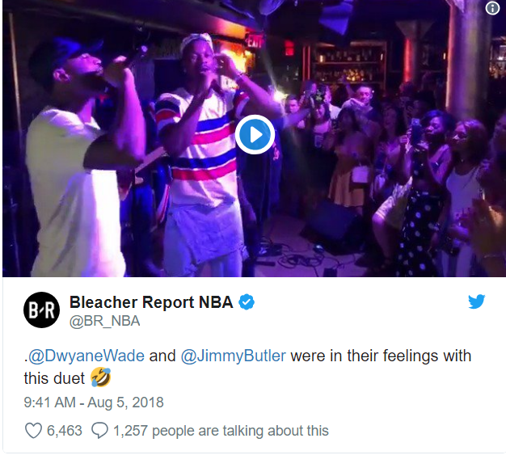Image resolution: width=506 pixels, height=472 pixels.
Task: Open replies via speech bubble icon
Action: [x=99, y=431]
